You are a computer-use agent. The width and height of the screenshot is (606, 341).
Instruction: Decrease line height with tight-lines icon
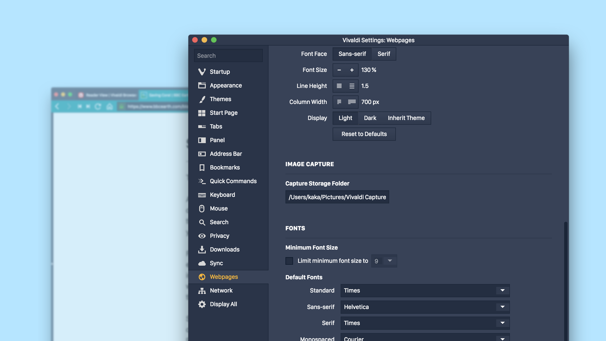pyautogui.click(x=339, y=86)
